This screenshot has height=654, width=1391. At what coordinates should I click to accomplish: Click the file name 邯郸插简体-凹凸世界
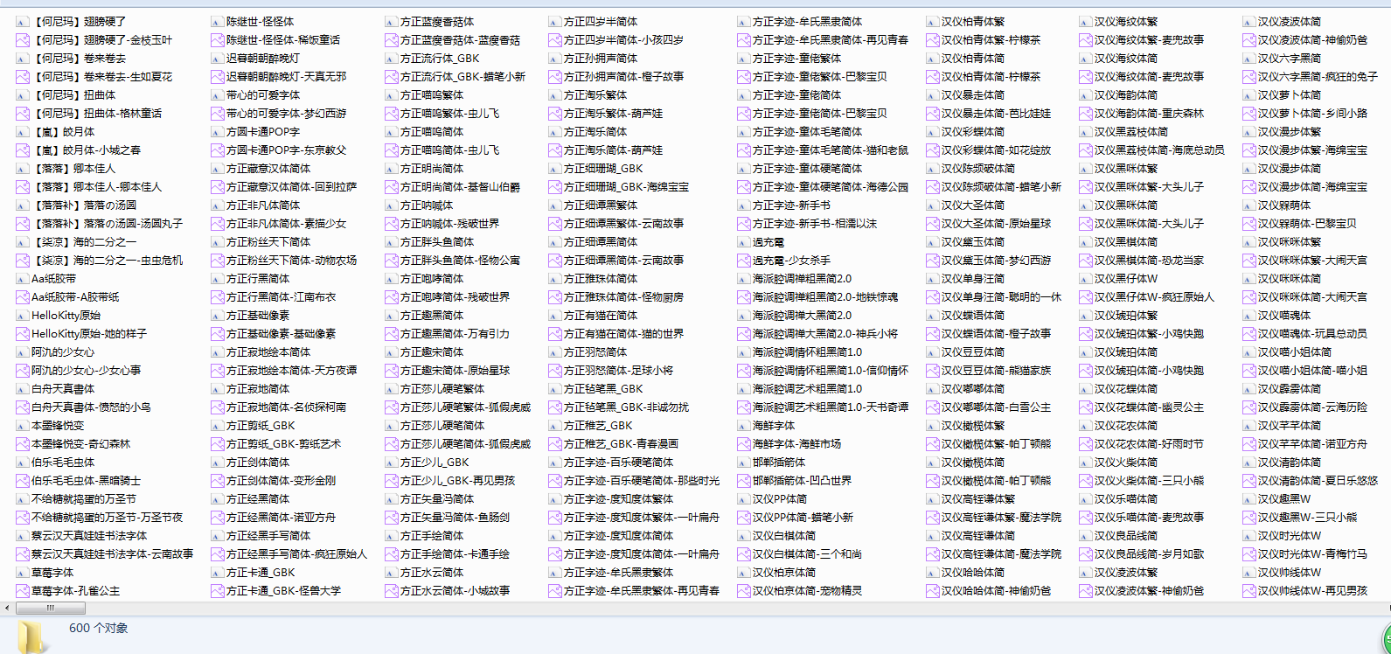(x=802, y=481)
